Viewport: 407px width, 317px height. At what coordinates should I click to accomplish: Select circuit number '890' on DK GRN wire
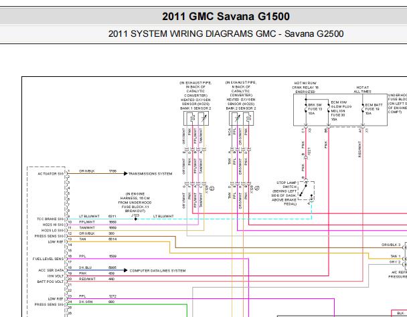(112, 302)
